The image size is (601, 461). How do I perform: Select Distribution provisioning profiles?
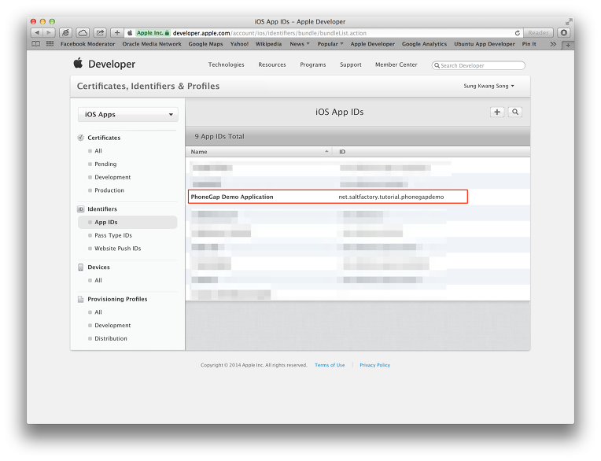[111, 339]
